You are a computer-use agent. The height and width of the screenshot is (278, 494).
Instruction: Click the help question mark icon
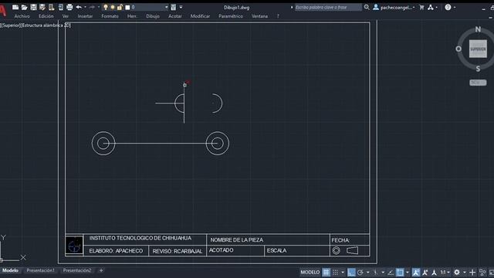coord(448,7)
